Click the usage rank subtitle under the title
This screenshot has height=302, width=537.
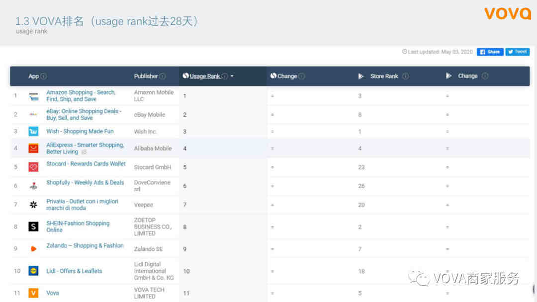coord(31,31)
